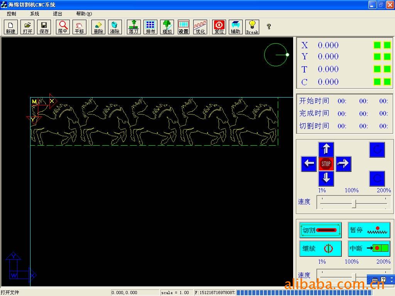This screenshot has height=296, width=395.
Task: Click the 优化 (Optimize) icon
Action: pyautogui.click(x=200, y=27)
